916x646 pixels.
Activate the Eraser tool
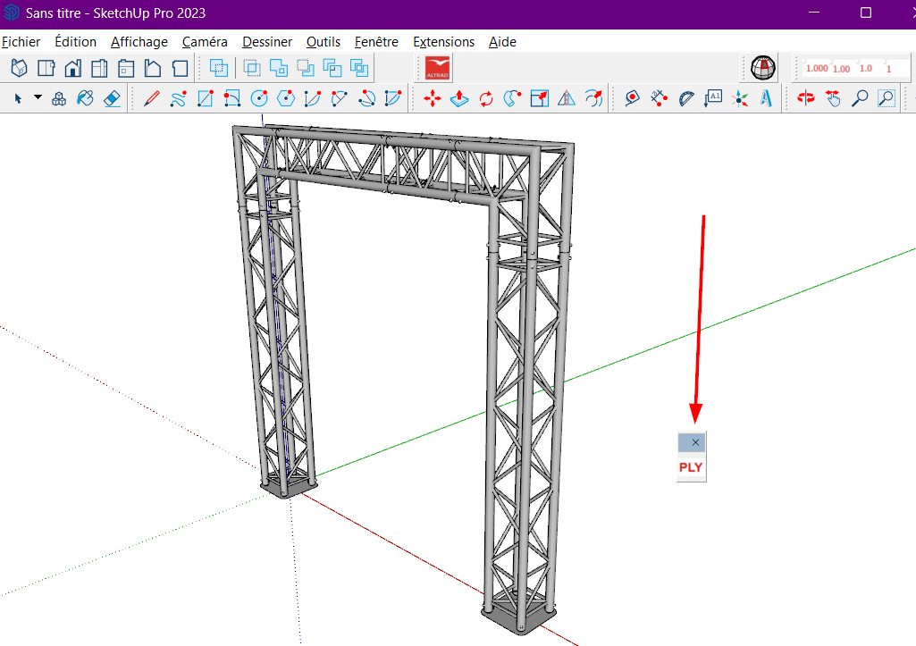coord(111,98)
